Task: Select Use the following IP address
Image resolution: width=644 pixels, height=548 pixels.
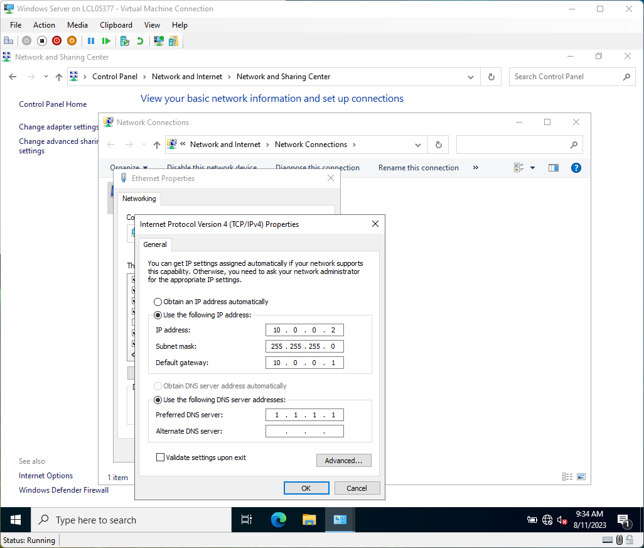Action: coord(158,315)
